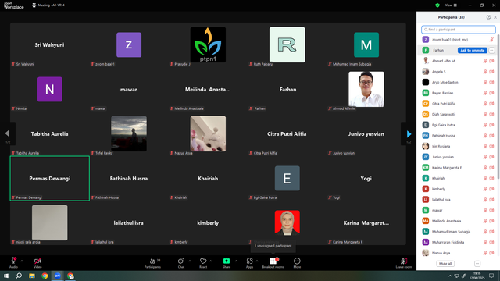Screen dimensions: 500x281
Task: Select Muhamad Imam Subagja in the participants list
Action: (x=458, y=232)
